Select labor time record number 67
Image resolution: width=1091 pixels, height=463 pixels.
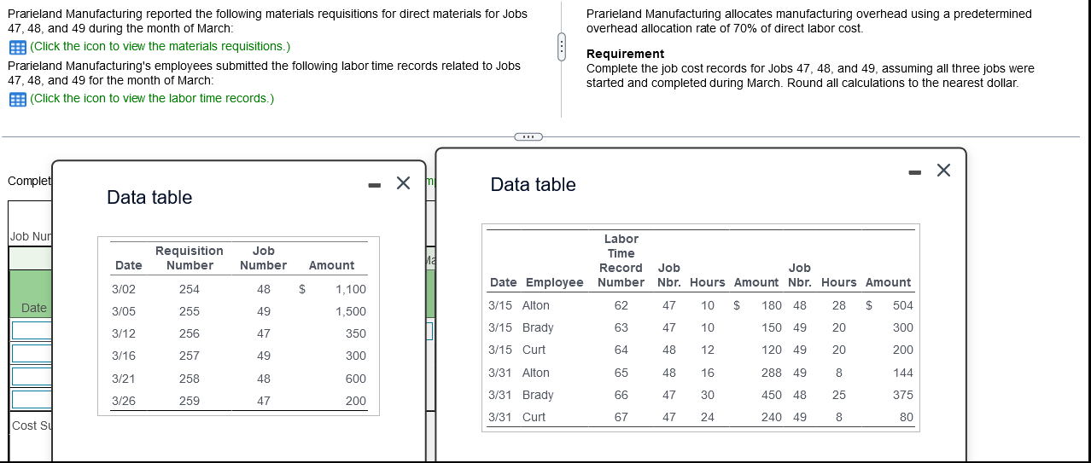tap(621, 417)
